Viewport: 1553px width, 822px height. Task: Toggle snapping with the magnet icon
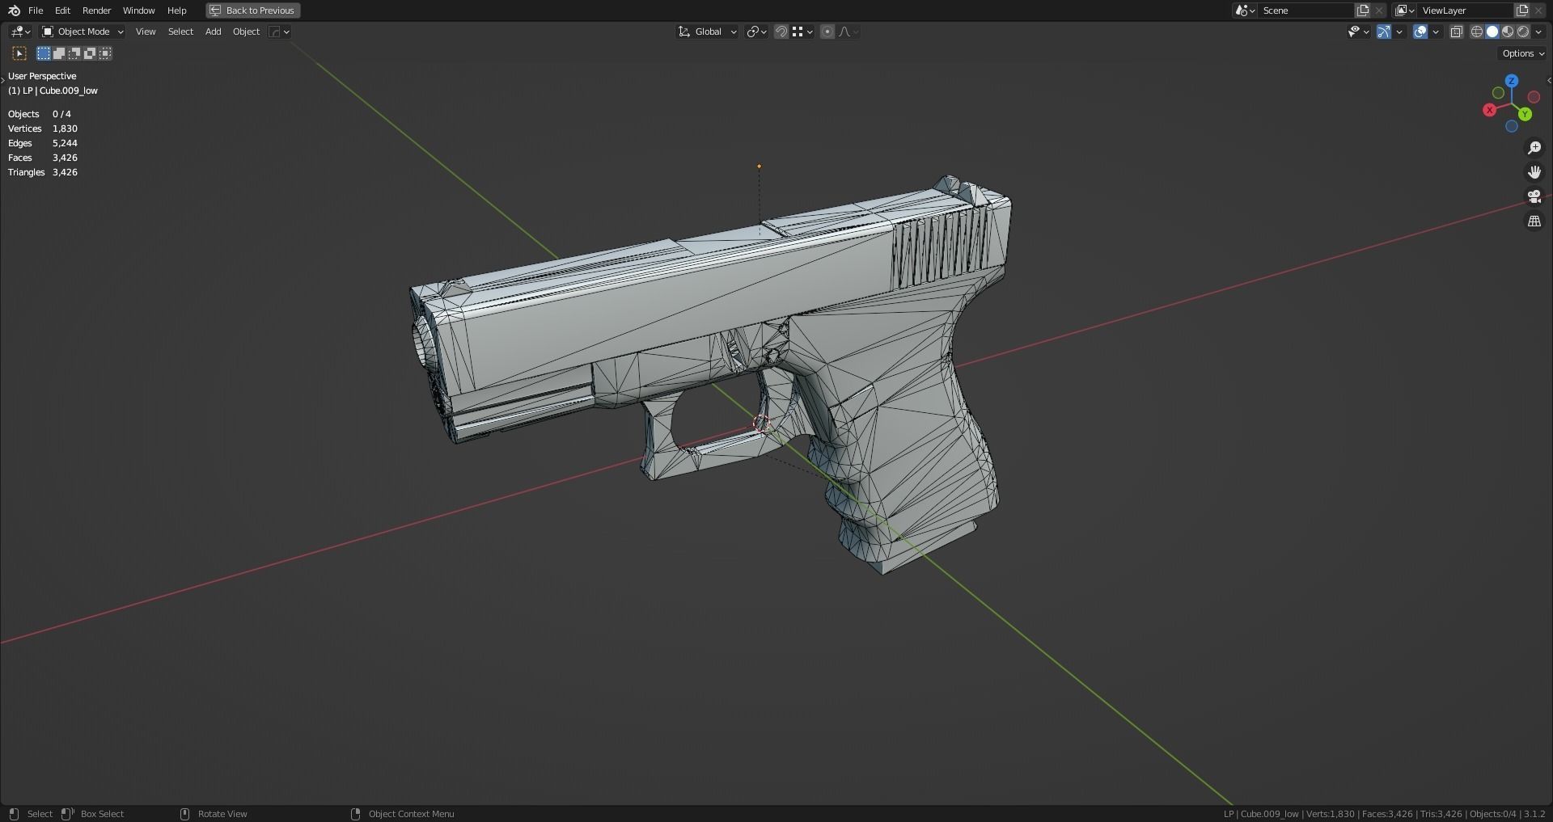click(x=781, y=32)
